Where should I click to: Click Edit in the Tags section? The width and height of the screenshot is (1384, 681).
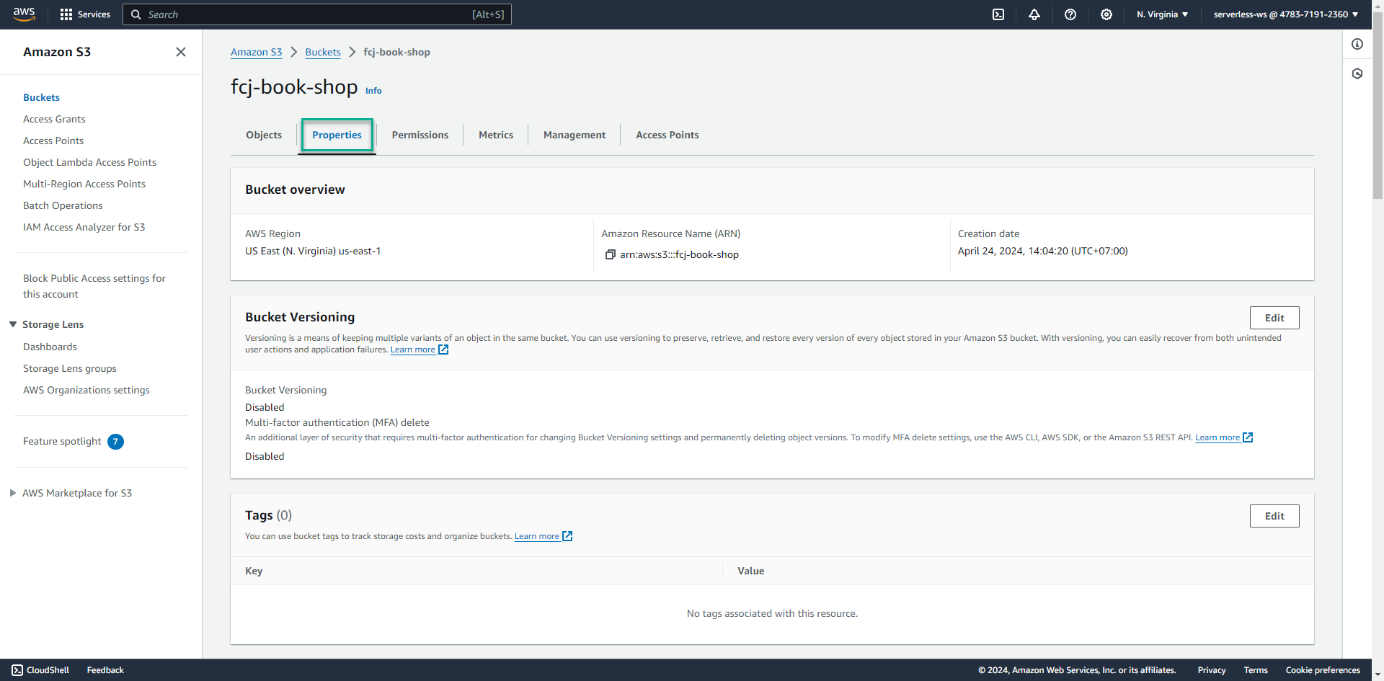click(x=1274, y=516)
